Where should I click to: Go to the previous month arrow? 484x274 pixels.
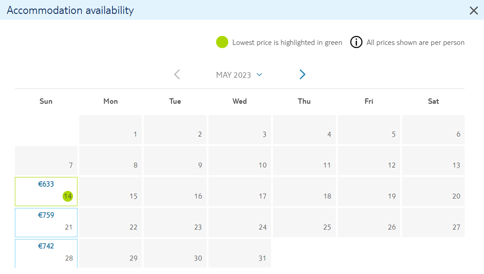pos(177,74)
